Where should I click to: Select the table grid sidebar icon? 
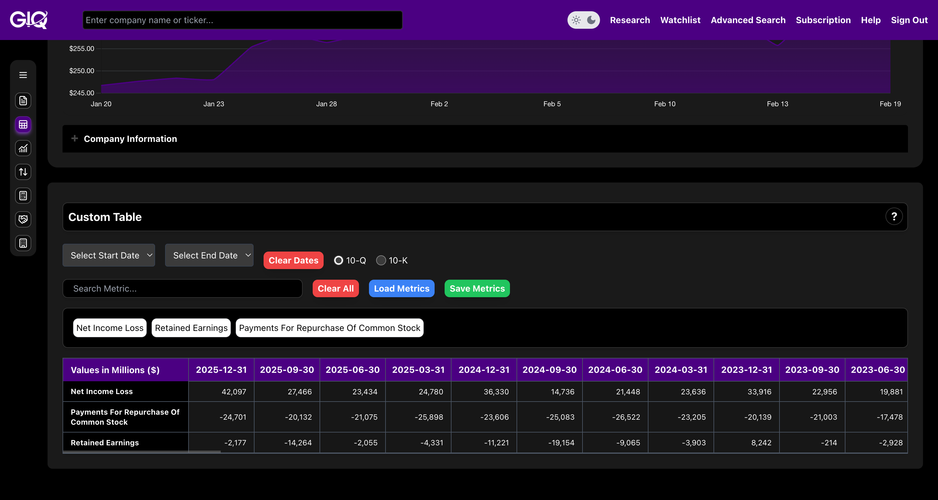tap(23, 124)
